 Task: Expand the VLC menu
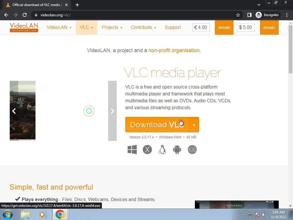(86, 27)
